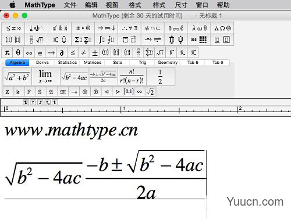The width and height of the screenshot is (291, 219).
Task: Insert the element-of symbol
Action: (40, 52)
